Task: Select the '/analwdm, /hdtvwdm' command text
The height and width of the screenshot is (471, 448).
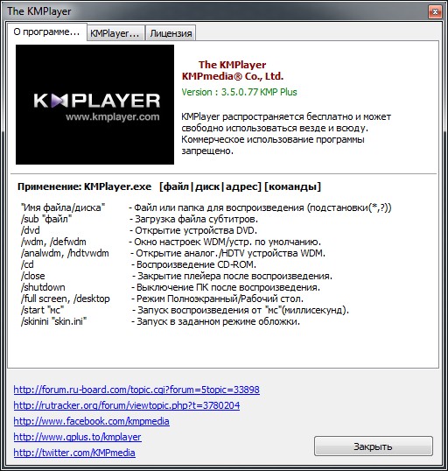Action: tap(65, 253)
